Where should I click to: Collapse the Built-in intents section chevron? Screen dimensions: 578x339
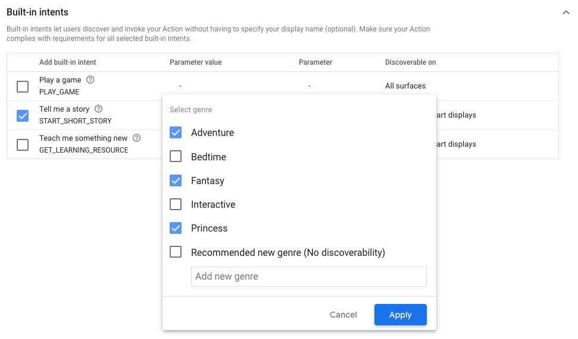tap(565, 12)
